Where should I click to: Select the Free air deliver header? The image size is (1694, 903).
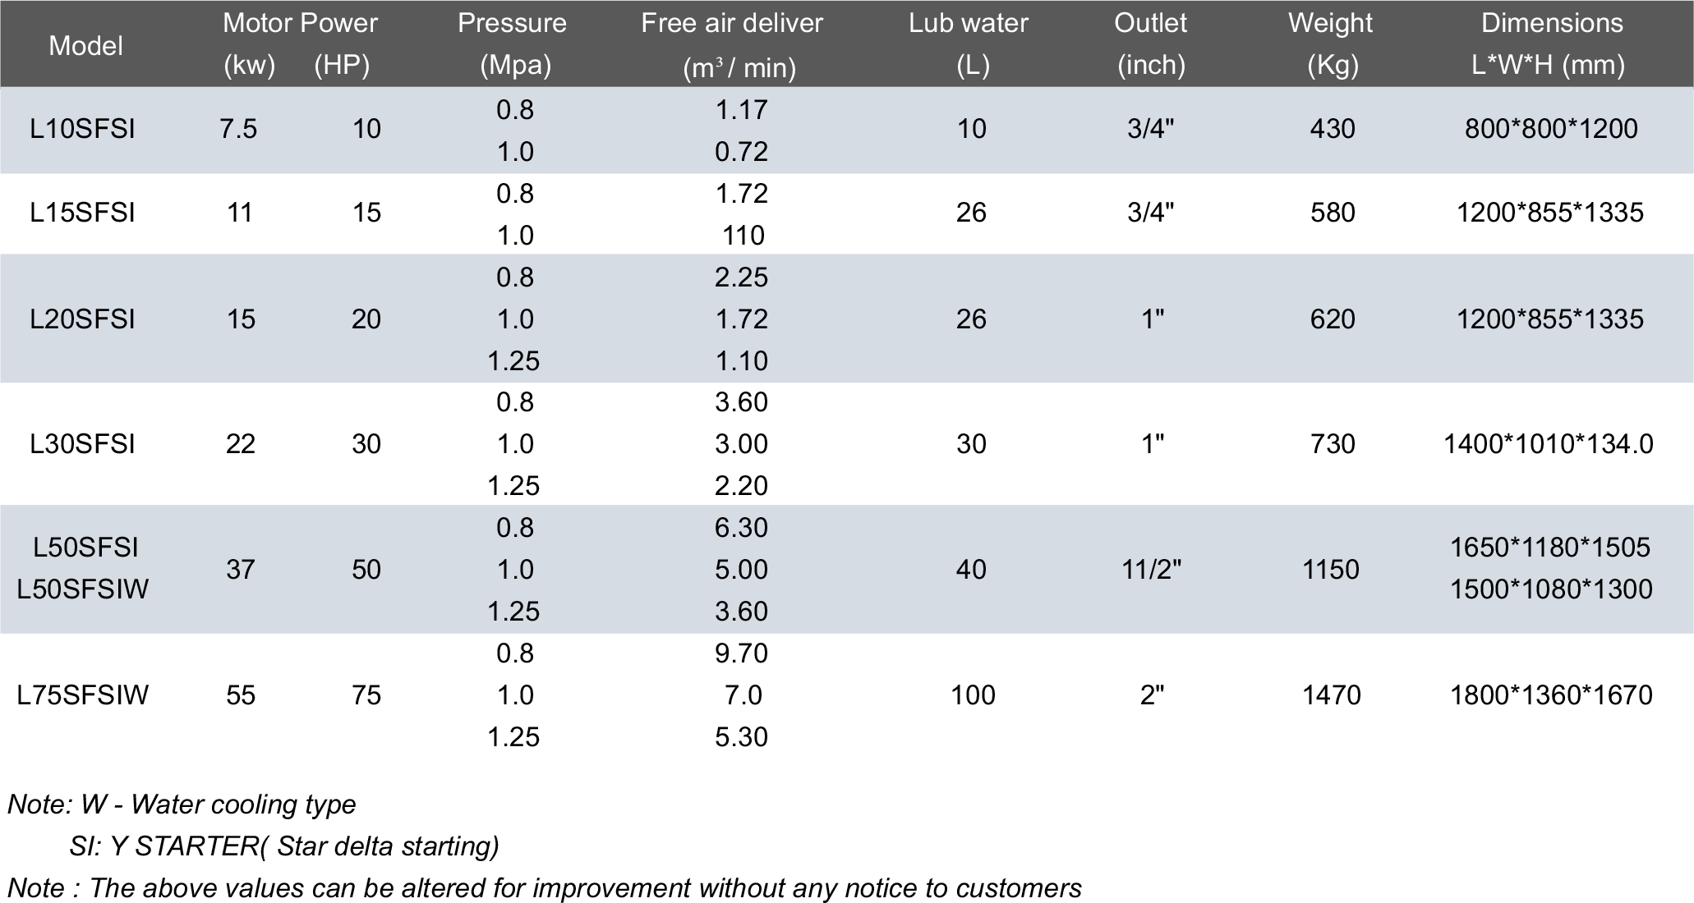coord(731,23)
